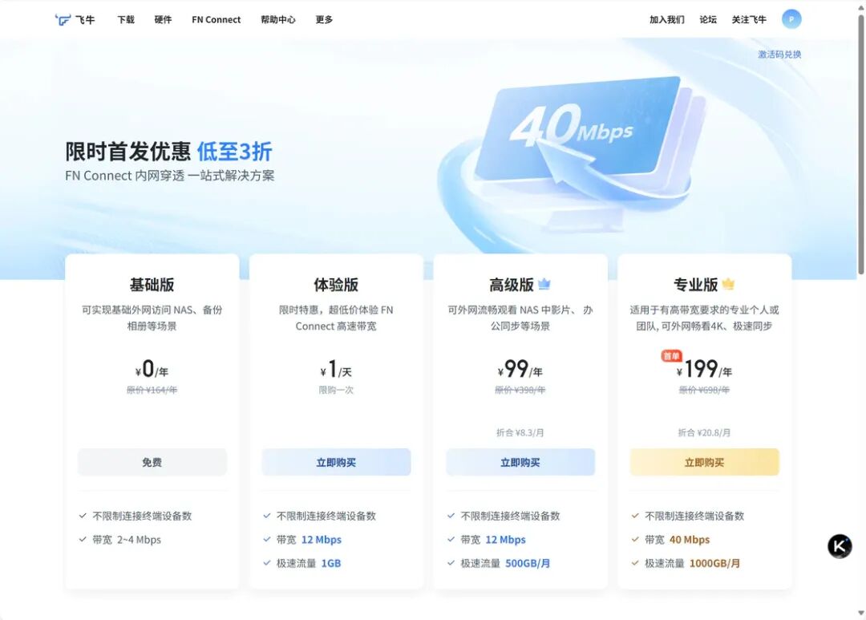The height and width of the screenshot is (620, 866).
Task: Click the 基础版 plan title
Action: [152, 285]
